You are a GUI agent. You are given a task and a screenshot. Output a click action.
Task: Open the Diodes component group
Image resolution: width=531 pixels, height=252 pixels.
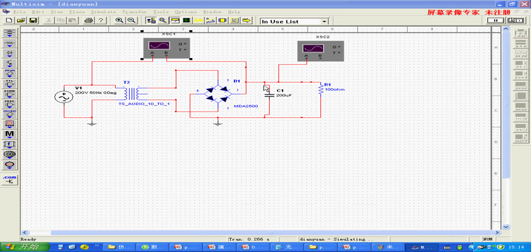pos(9,54)
